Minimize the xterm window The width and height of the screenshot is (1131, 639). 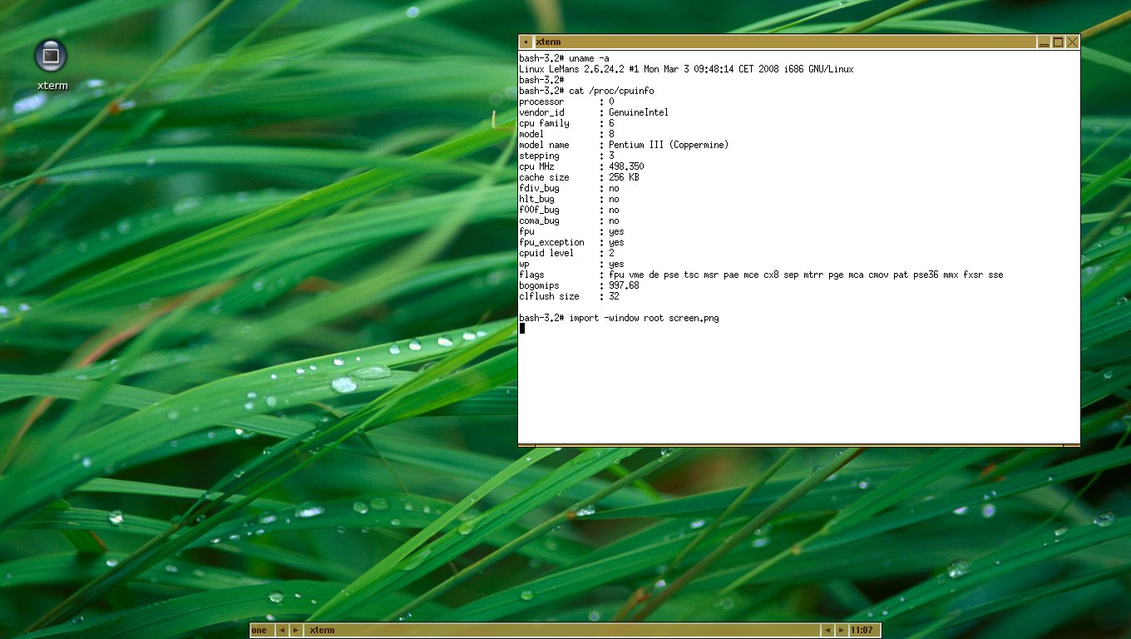(x=1044, y=42)
